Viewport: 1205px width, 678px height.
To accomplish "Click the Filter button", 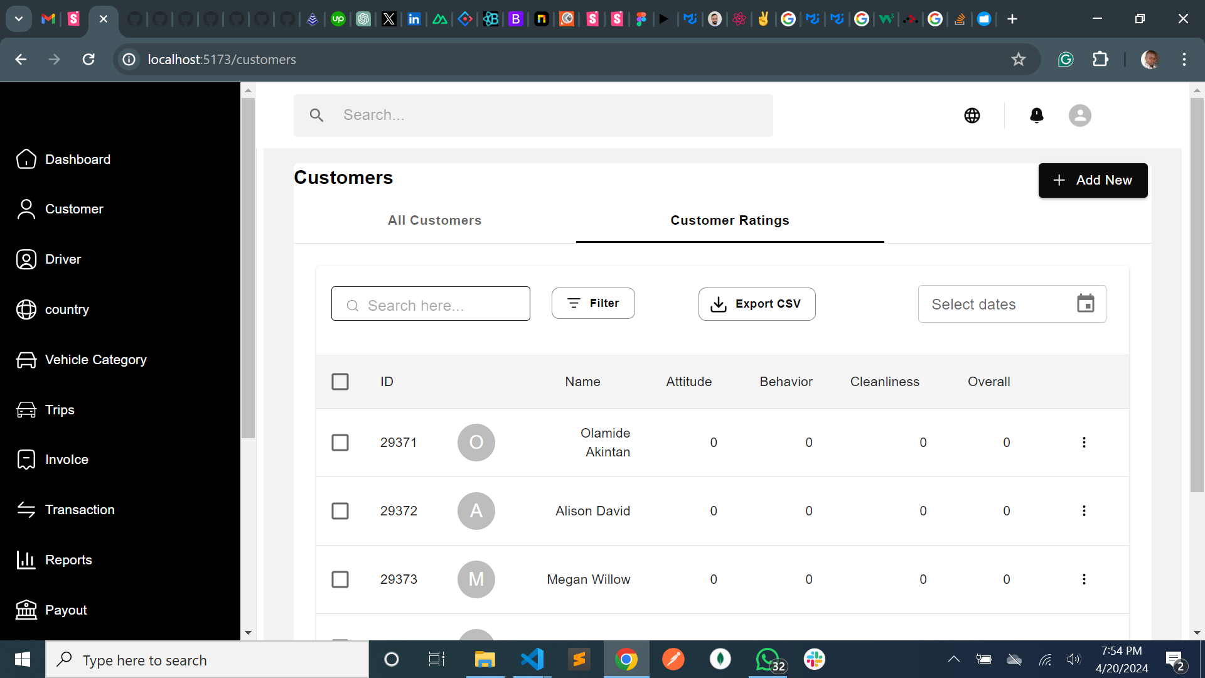I will coord(593,303).
